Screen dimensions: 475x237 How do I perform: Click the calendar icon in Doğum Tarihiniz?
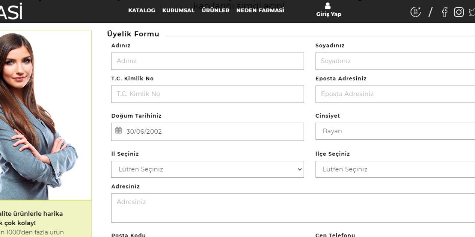click(118, 130)
